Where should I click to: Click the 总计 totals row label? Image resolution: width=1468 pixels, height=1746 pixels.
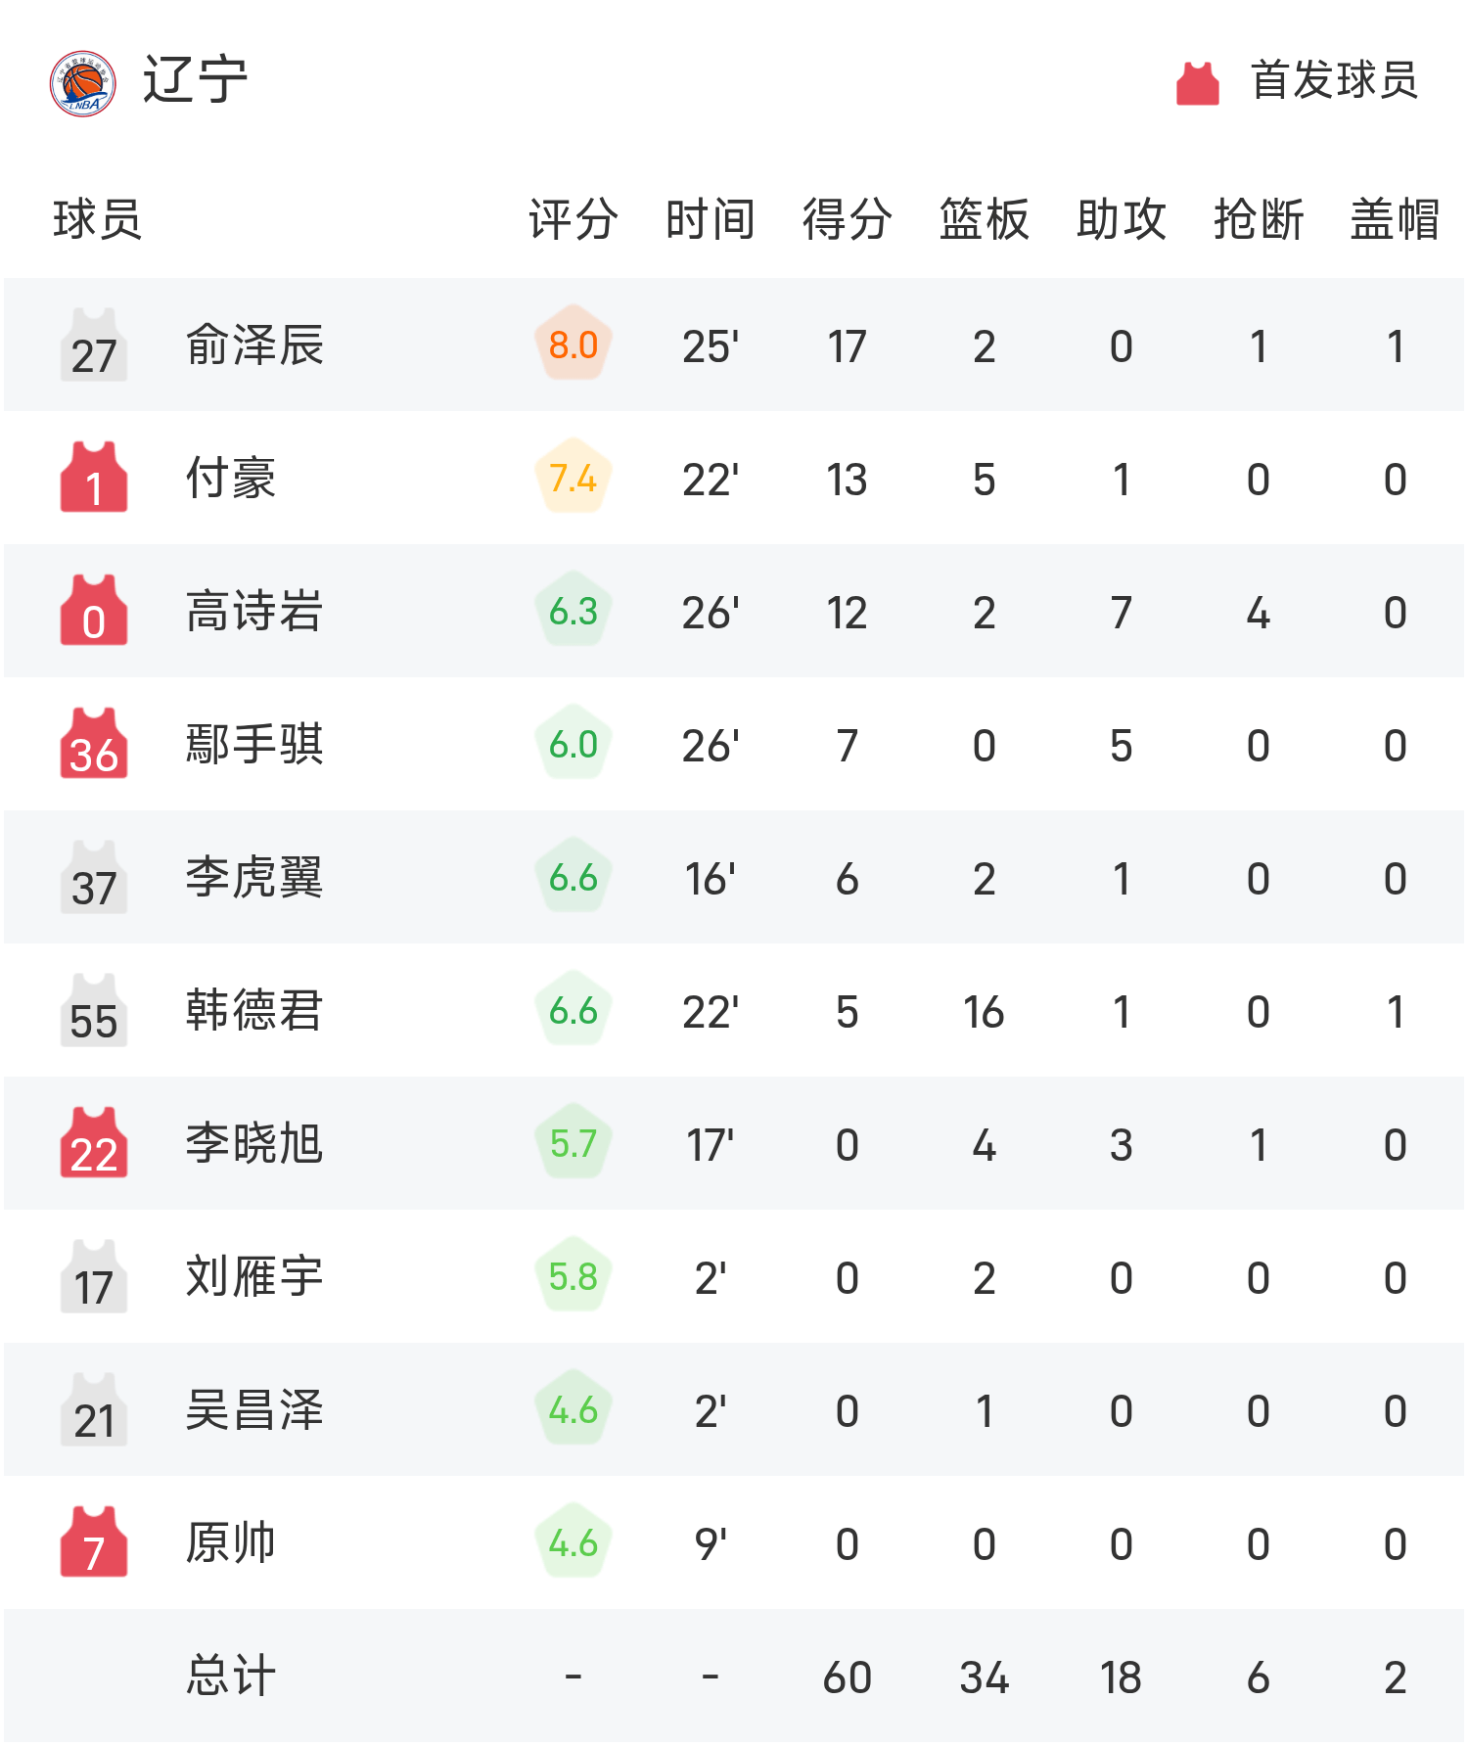tap(231, 1677)
